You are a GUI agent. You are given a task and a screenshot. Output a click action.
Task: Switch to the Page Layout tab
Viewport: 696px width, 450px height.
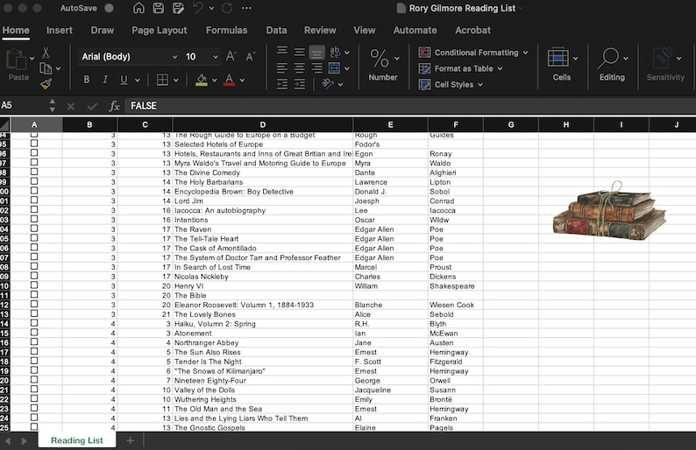click(x=160, y=30)
